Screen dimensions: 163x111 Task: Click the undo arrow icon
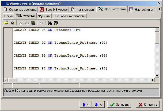[x=41, y=23]
